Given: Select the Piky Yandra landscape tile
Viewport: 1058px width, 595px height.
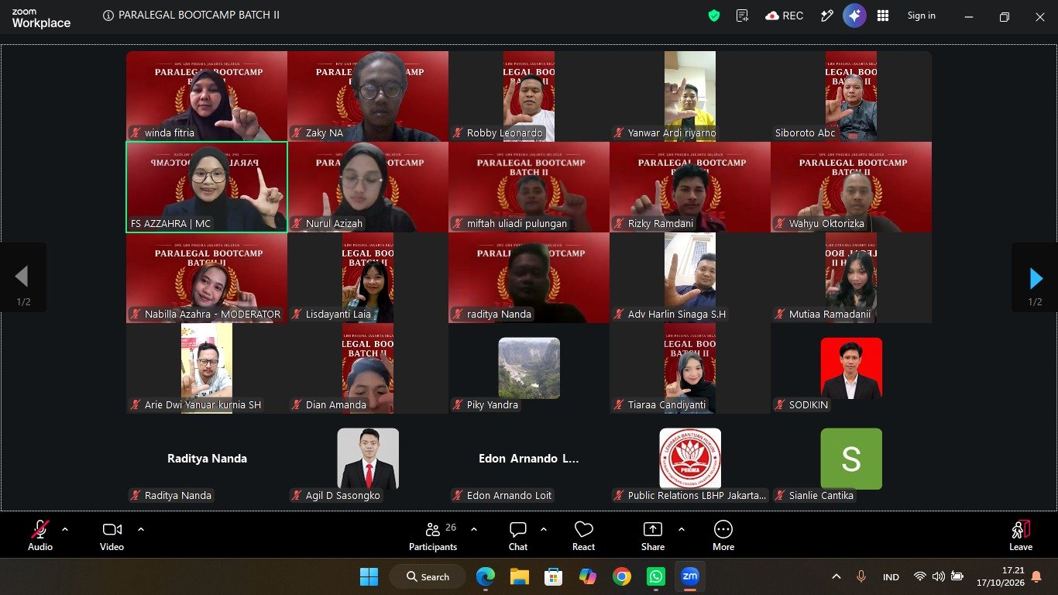Looking at the screenshot, I should tap(529, 368).
